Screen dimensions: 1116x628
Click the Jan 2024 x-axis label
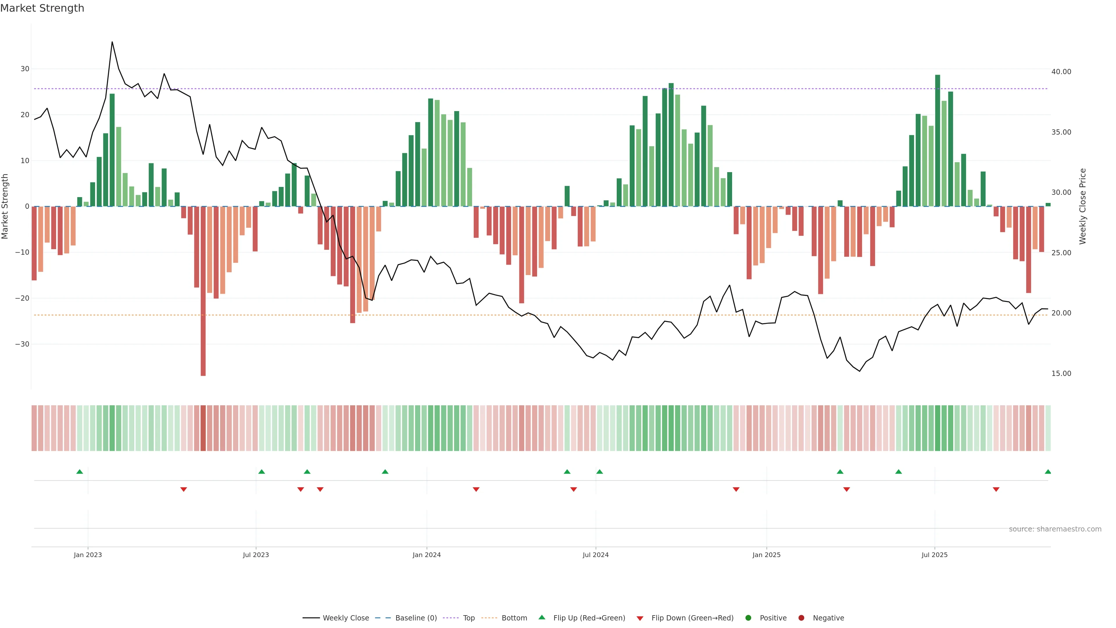point(426,555)
